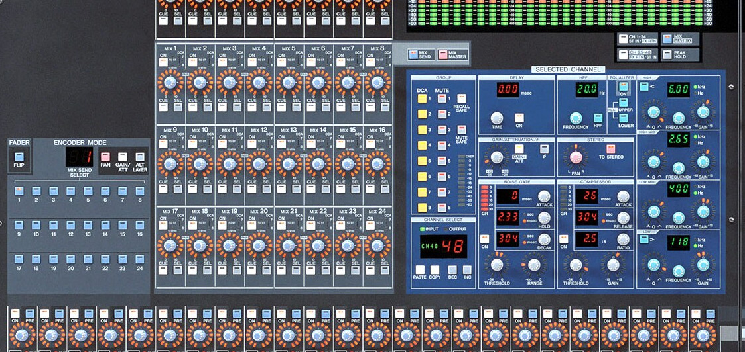Viewport: 745px width, 352px height.
Task: Click the MIX 5 level encoder knob
Action: (289, 83)
